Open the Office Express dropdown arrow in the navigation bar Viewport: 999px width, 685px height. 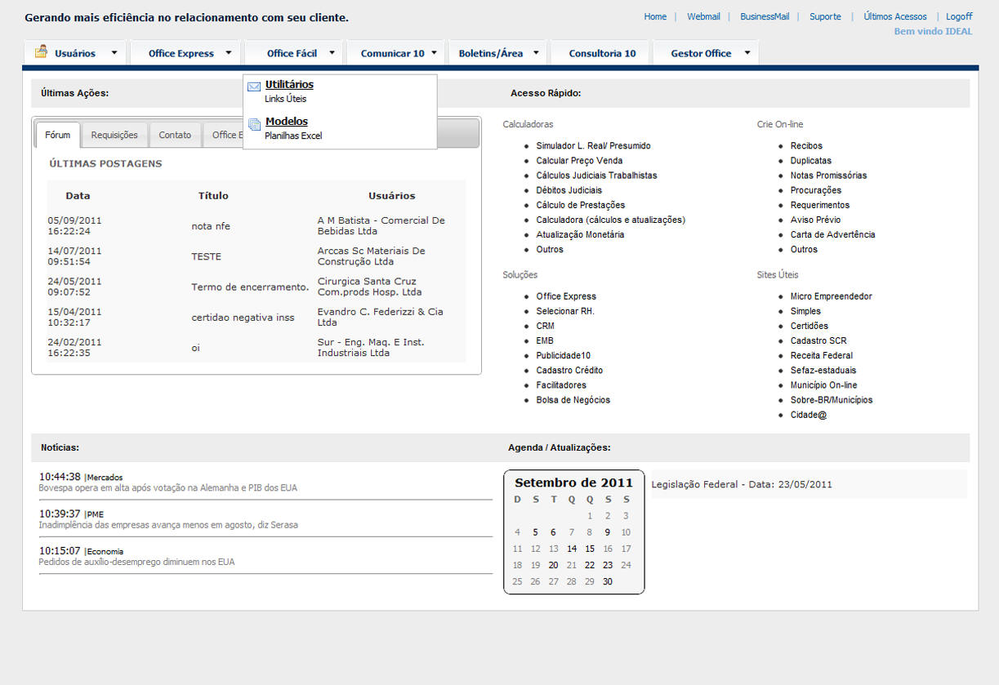click(x=229, y=53)
